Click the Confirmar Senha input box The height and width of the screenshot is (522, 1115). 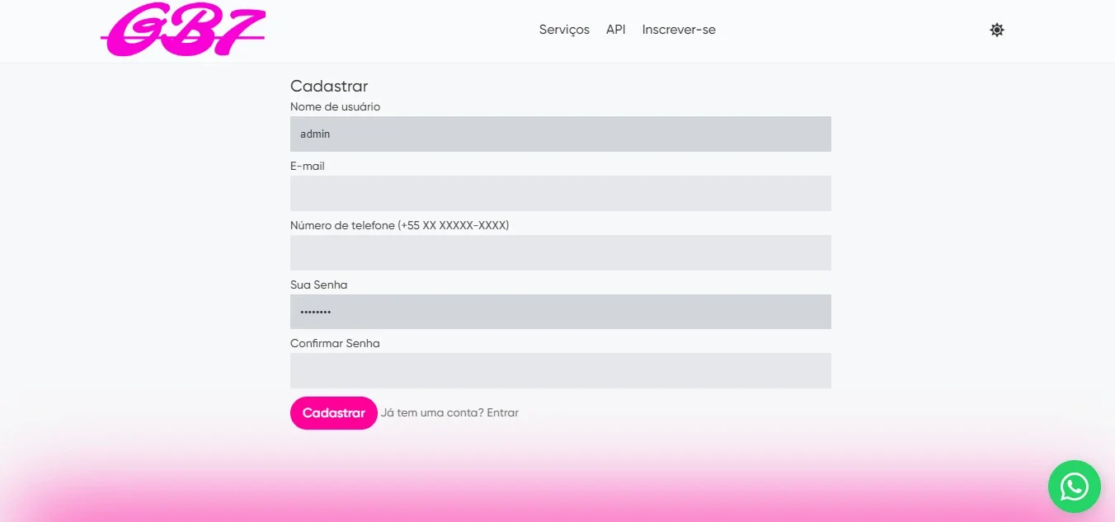(561, 370)
